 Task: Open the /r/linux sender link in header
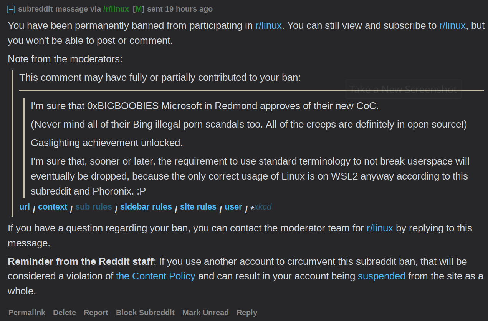[x=116, y=9]
